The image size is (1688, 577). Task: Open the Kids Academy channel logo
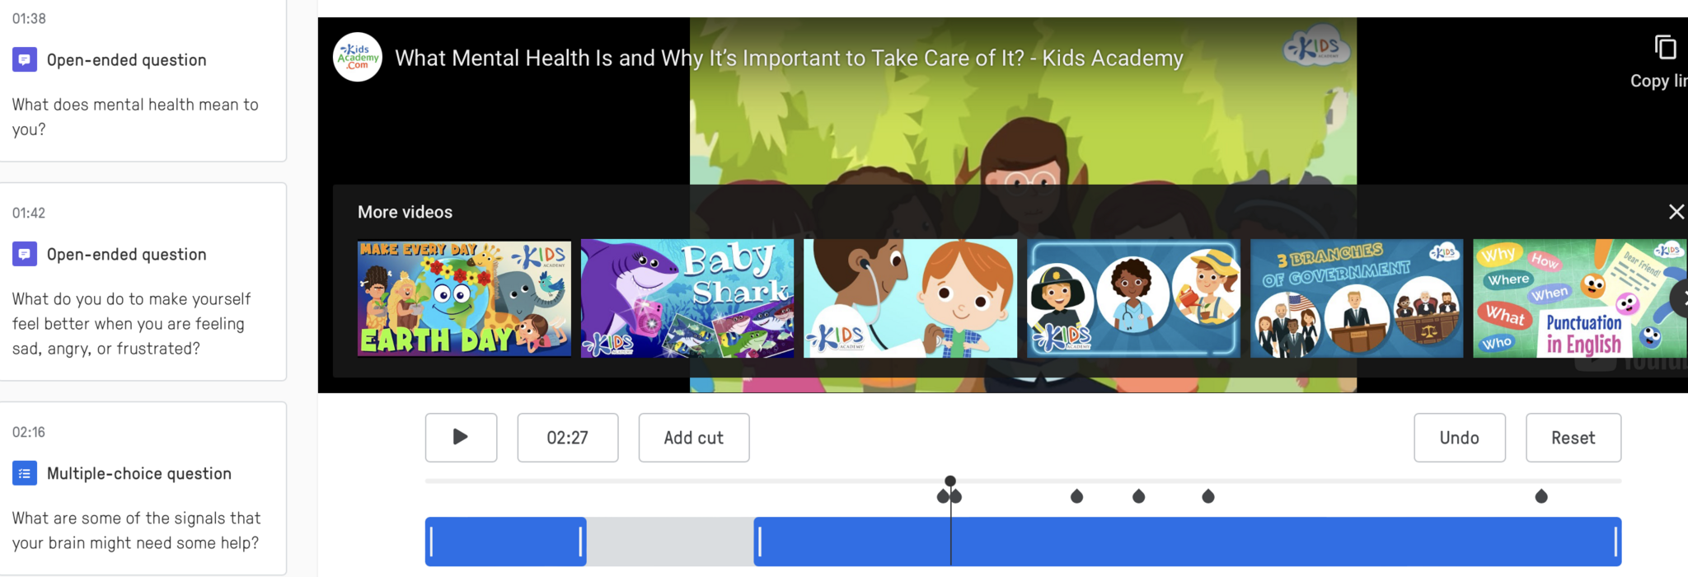(x=358, y=57)
